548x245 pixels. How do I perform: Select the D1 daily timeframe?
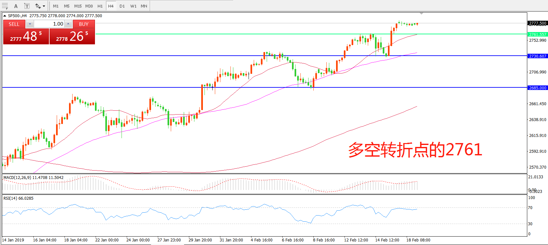coord(122,6)
